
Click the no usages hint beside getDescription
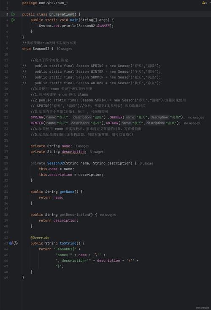tap(108, 215)
